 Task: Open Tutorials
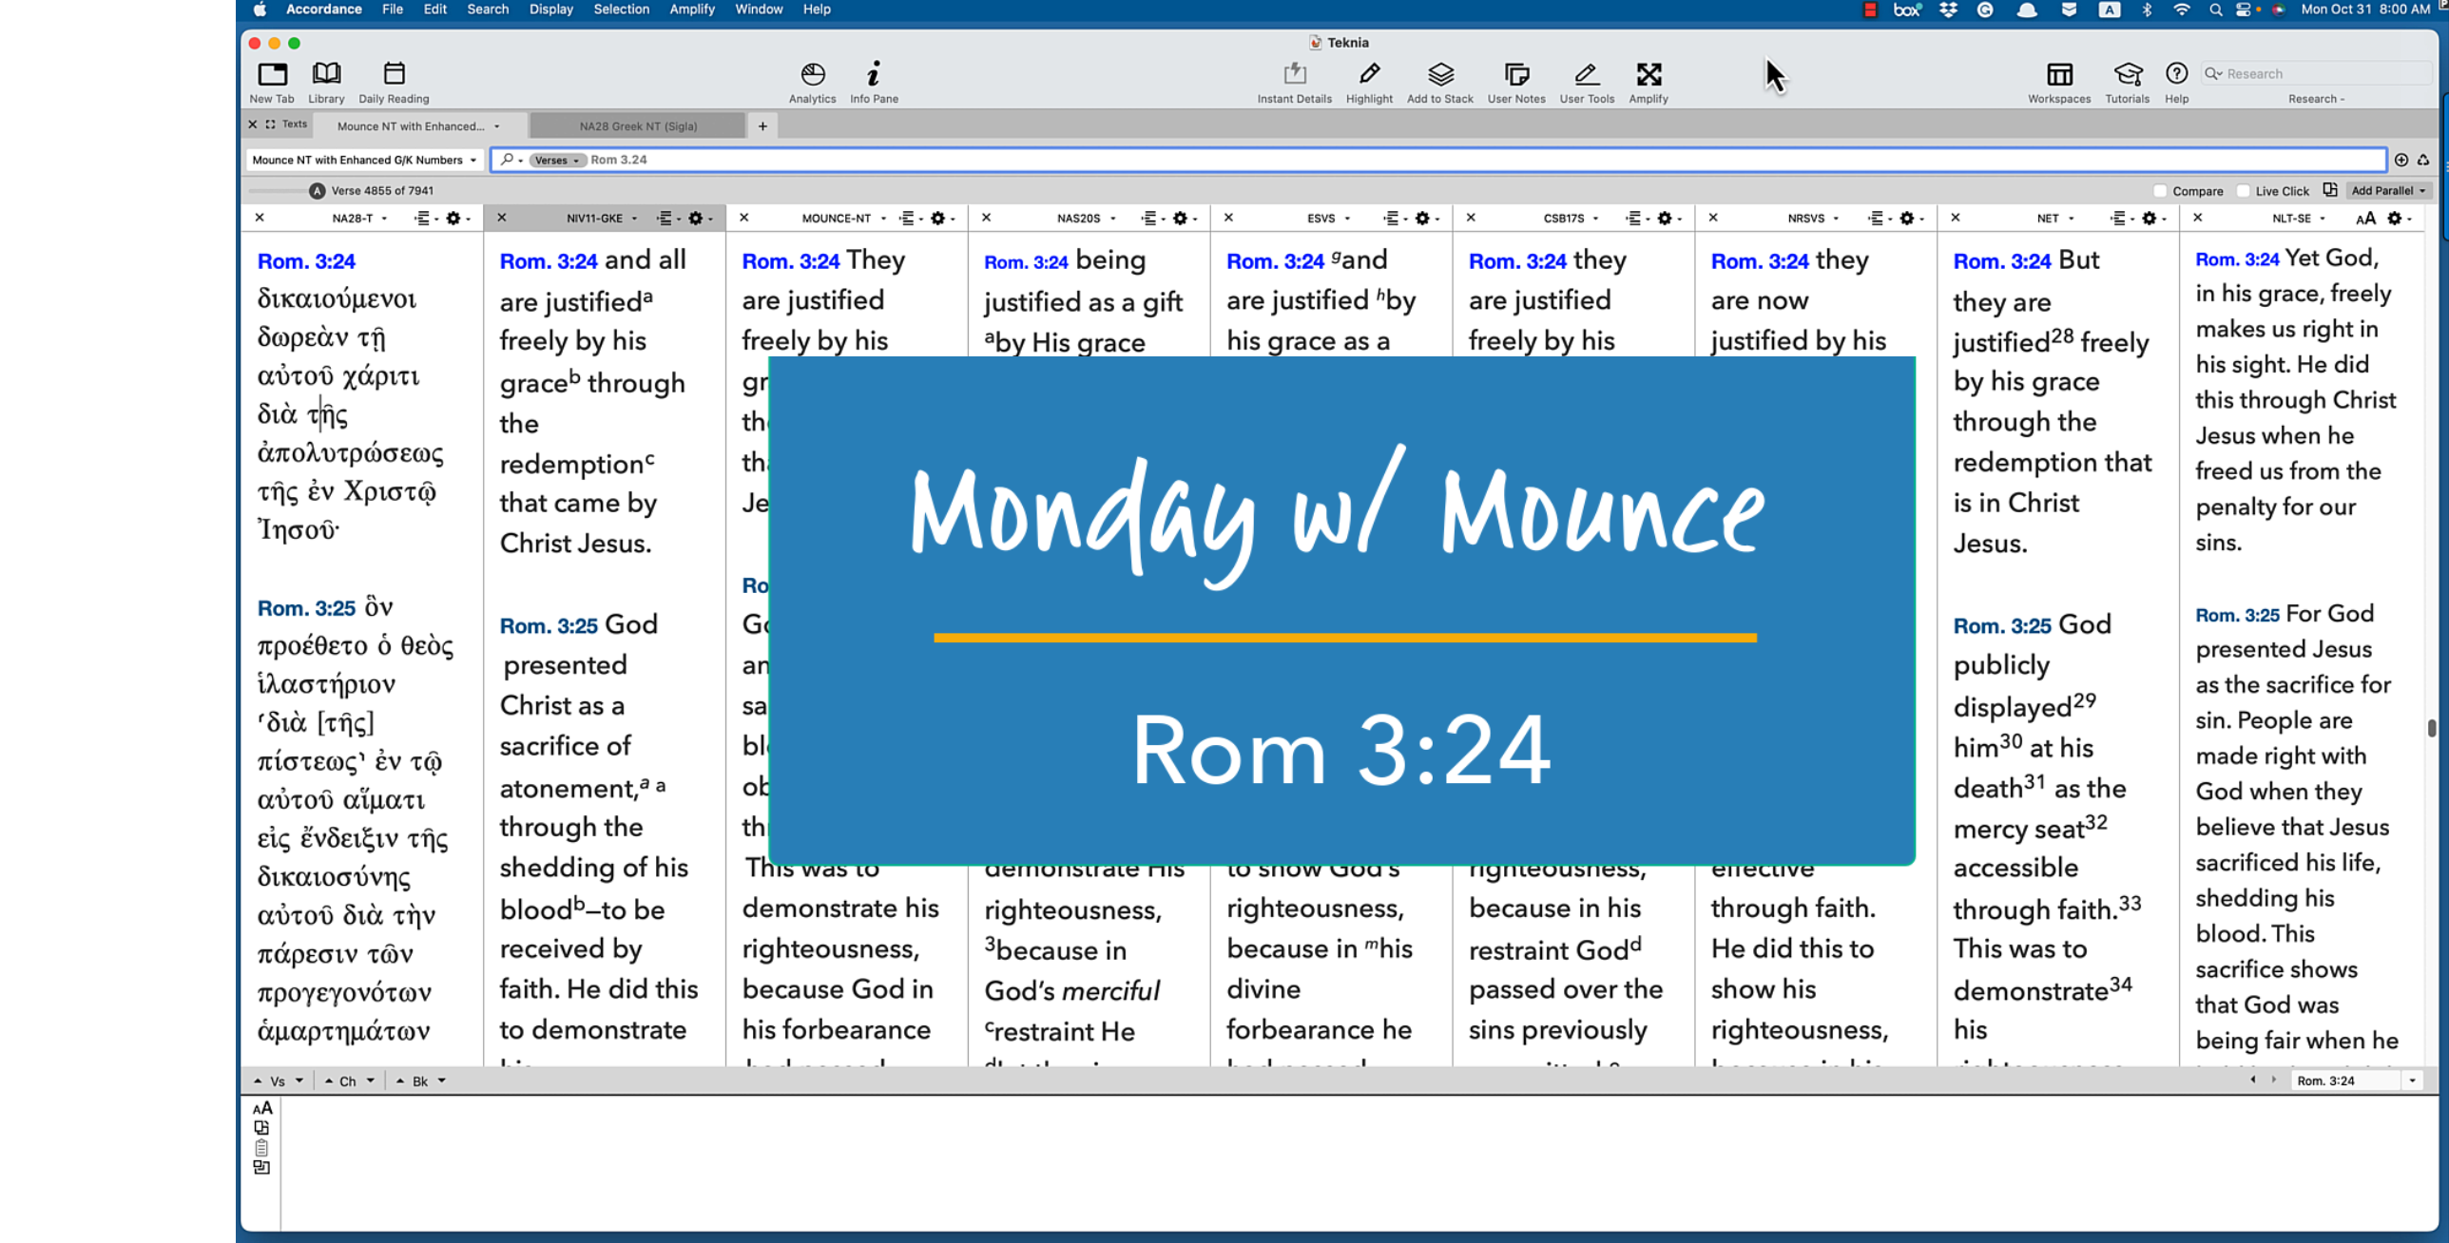tap(2127, 82)
